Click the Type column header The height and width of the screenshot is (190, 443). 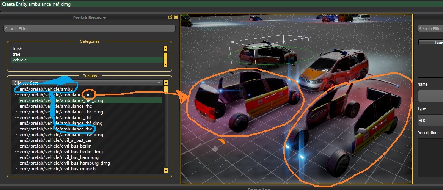pos(431,42)
